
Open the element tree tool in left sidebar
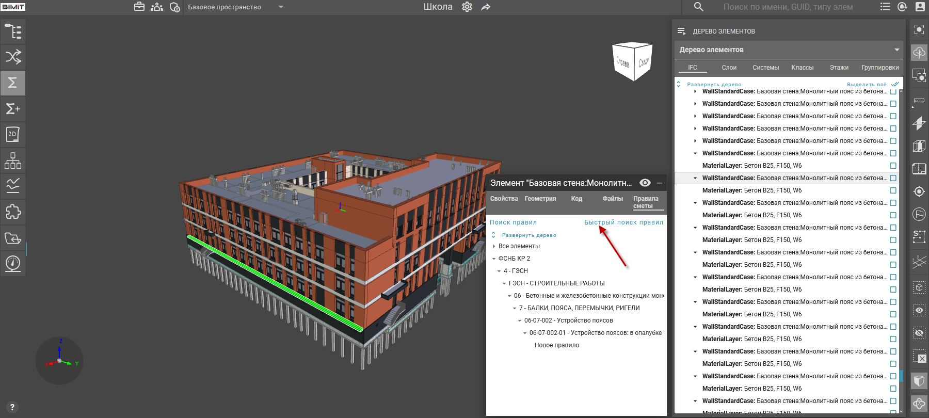pos(13,31)
